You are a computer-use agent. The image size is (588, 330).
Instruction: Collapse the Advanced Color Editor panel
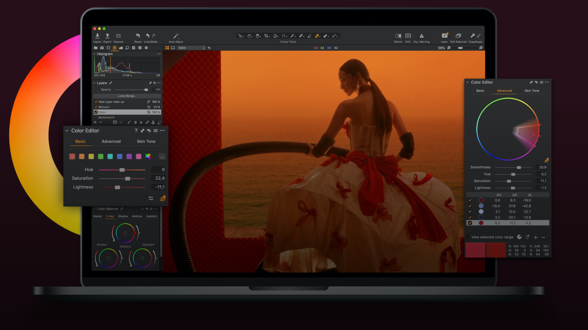[468, 82]
